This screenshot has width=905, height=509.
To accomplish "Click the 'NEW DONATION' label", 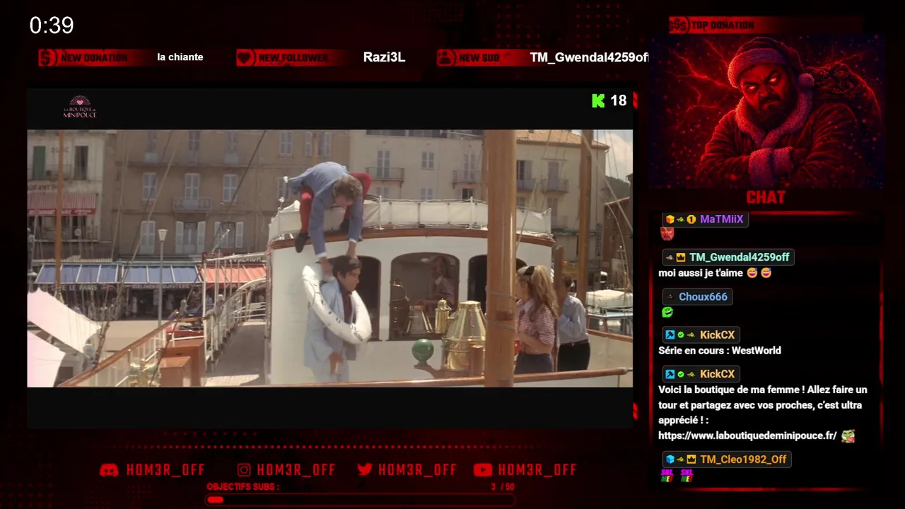I will coord(94,58).
